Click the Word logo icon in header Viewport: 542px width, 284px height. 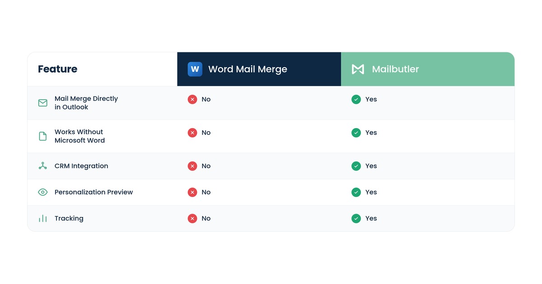point(195,69)
